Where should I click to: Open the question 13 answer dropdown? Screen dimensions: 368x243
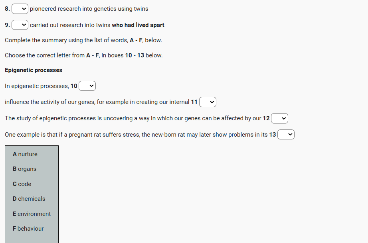pyautogui.click(x=286, y=135)
